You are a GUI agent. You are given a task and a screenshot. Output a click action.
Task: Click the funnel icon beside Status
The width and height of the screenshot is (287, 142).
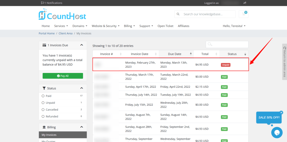(44, 88)
